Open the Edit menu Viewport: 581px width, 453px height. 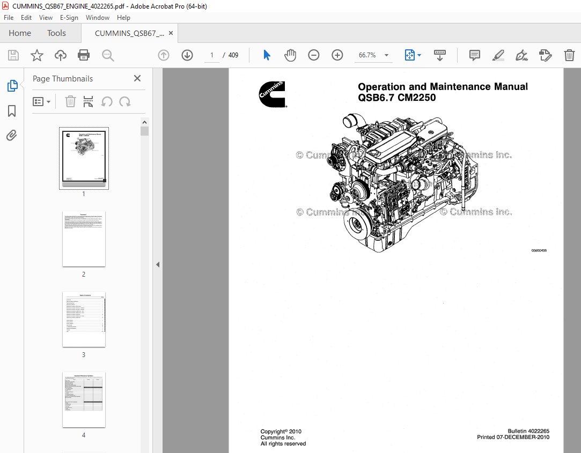pos(26,17)
